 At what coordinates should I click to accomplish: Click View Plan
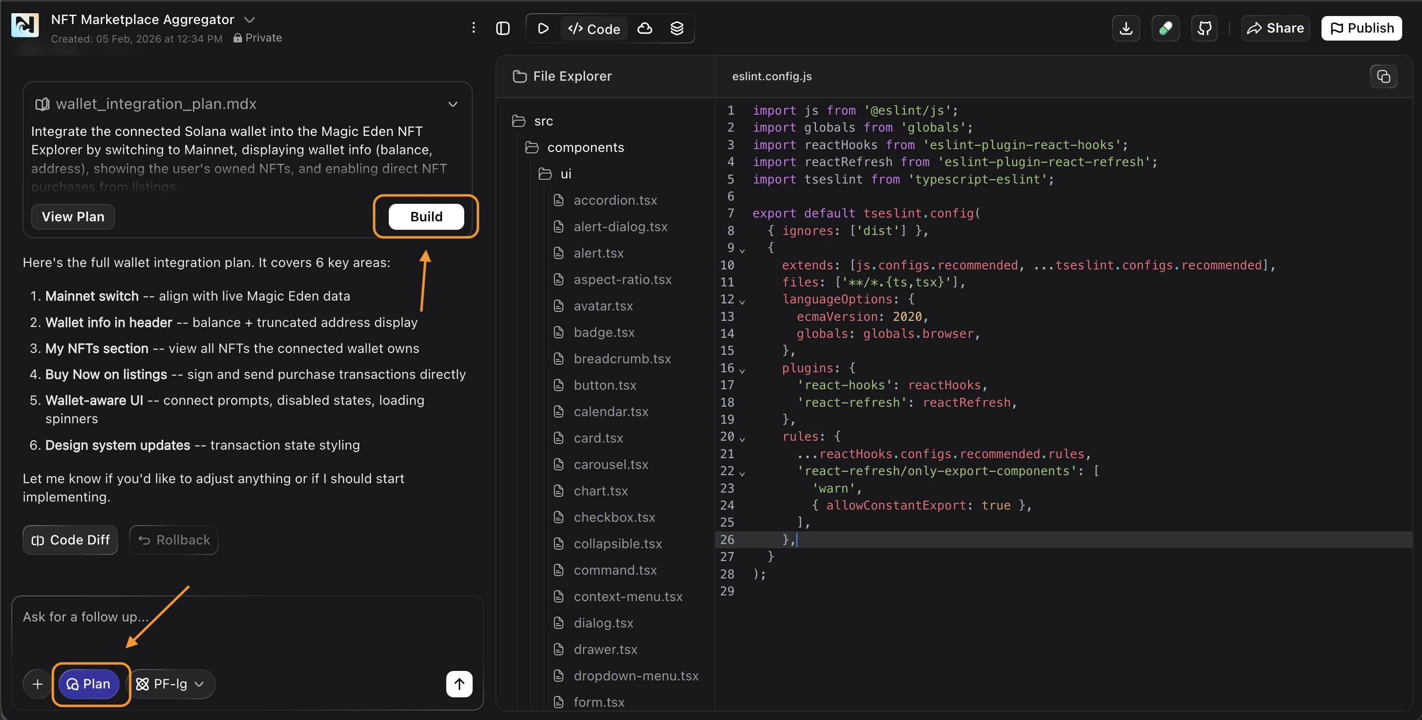point(72,217)
